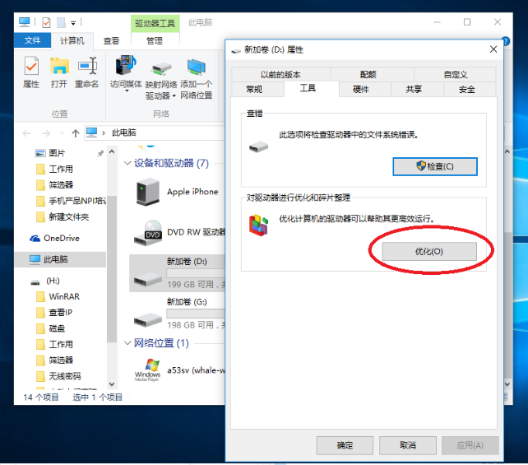Click the Apple iPhone device icon
Image resolution: width=528 pixels, height=465 pixels.
click(x=148, y=192)
